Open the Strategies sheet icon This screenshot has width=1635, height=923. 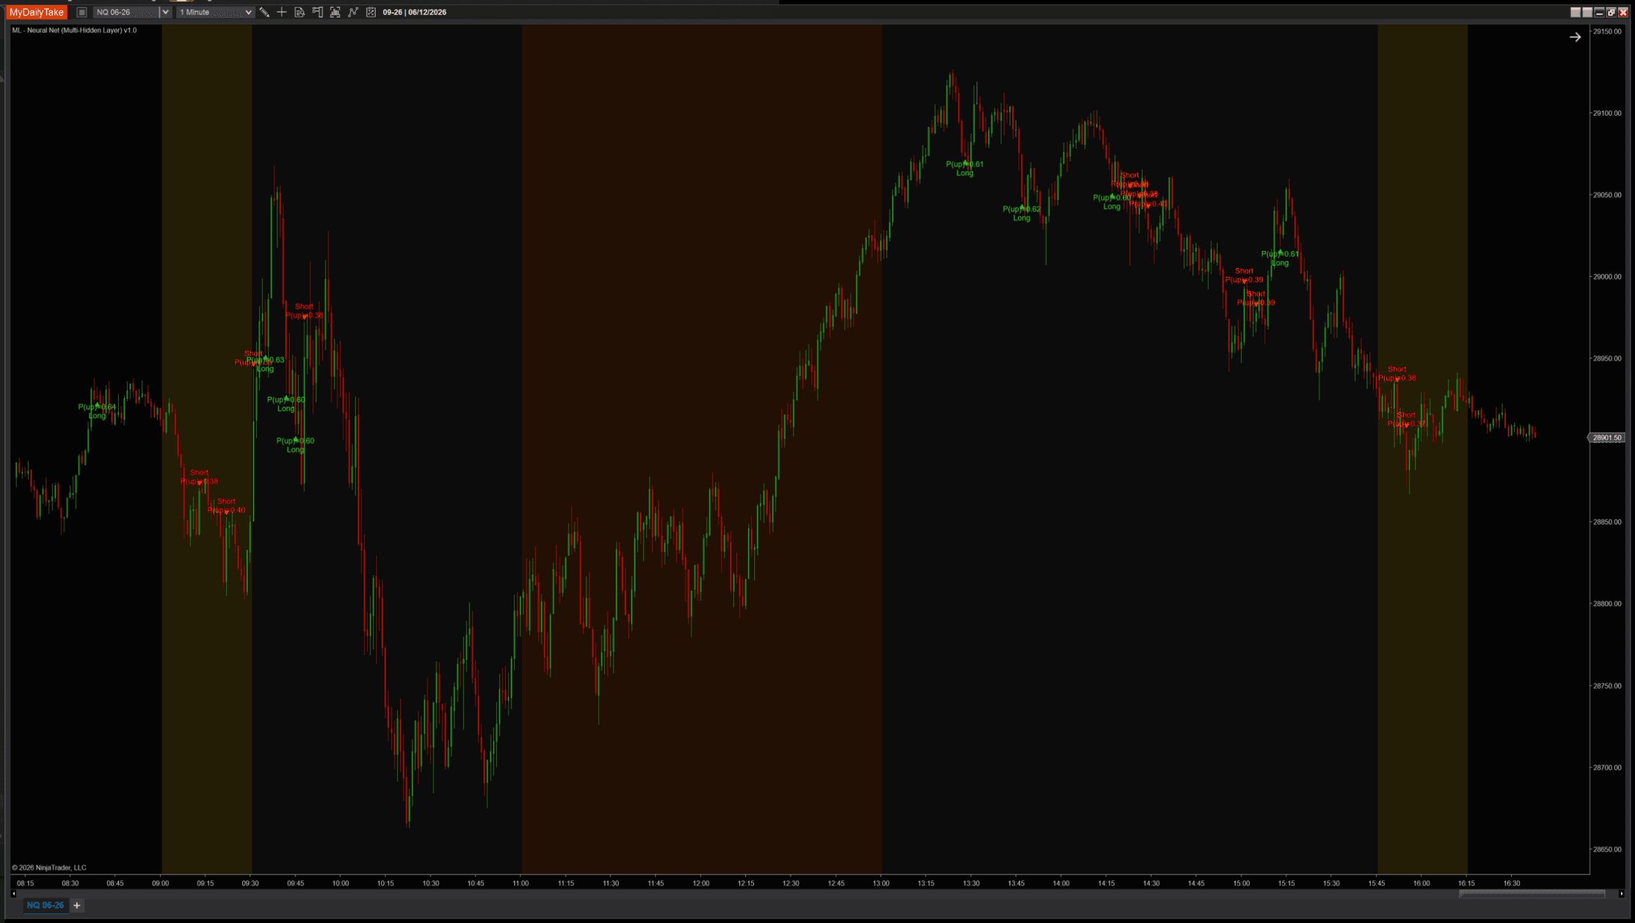coord(371,12)
